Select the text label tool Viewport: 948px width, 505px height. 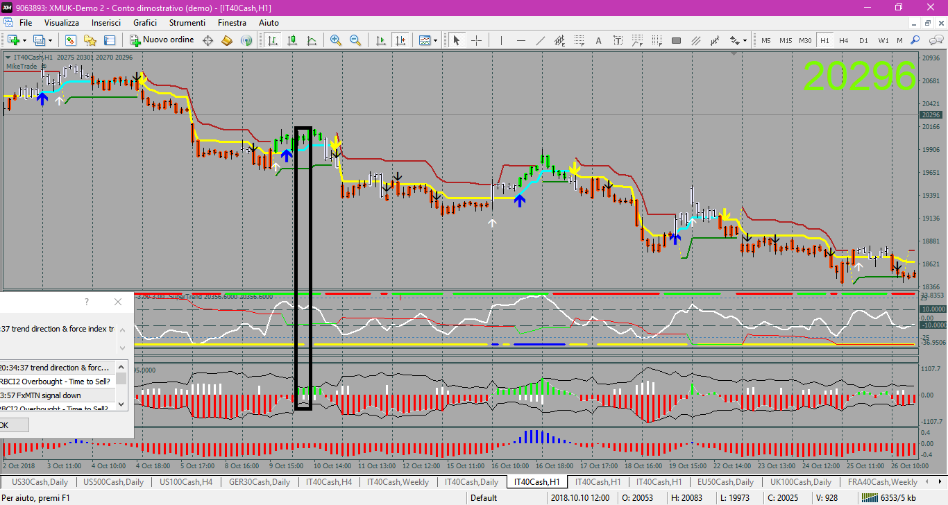point(618,40)
